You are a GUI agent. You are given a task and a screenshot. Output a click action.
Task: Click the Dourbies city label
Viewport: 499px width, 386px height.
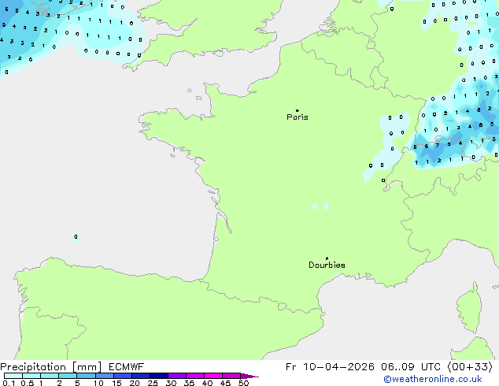327,265
